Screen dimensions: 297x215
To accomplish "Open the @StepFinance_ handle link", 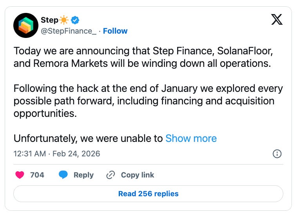I will pos(69,31).
